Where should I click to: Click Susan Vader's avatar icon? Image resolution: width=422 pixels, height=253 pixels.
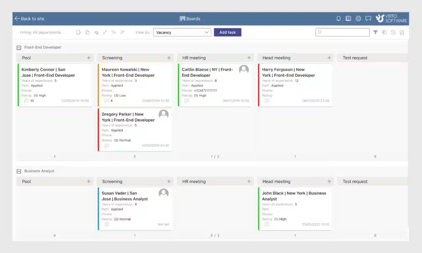[164, 193]
